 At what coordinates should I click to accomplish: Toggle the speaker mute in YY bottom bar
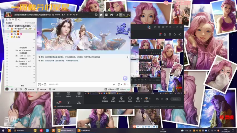tap(12, 89)
